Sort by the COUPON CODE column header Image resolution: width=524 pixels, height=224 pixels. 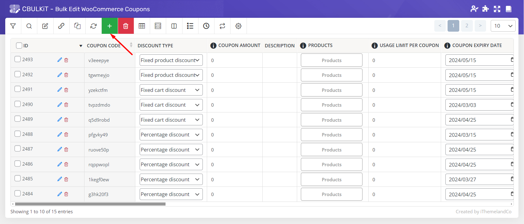(104, 45)
